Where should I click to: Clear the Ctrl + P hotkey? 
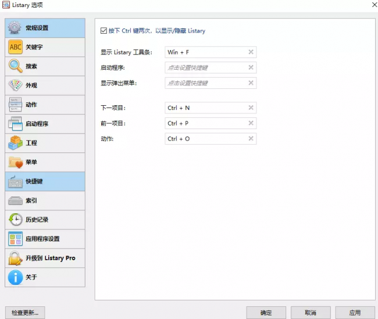pos(251,123)
